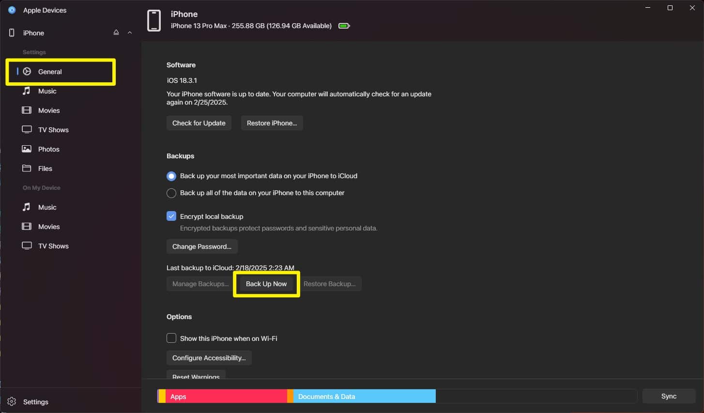Click the Back Up Now button
Viewport: 704px width, 413px height.
point(266,284)
